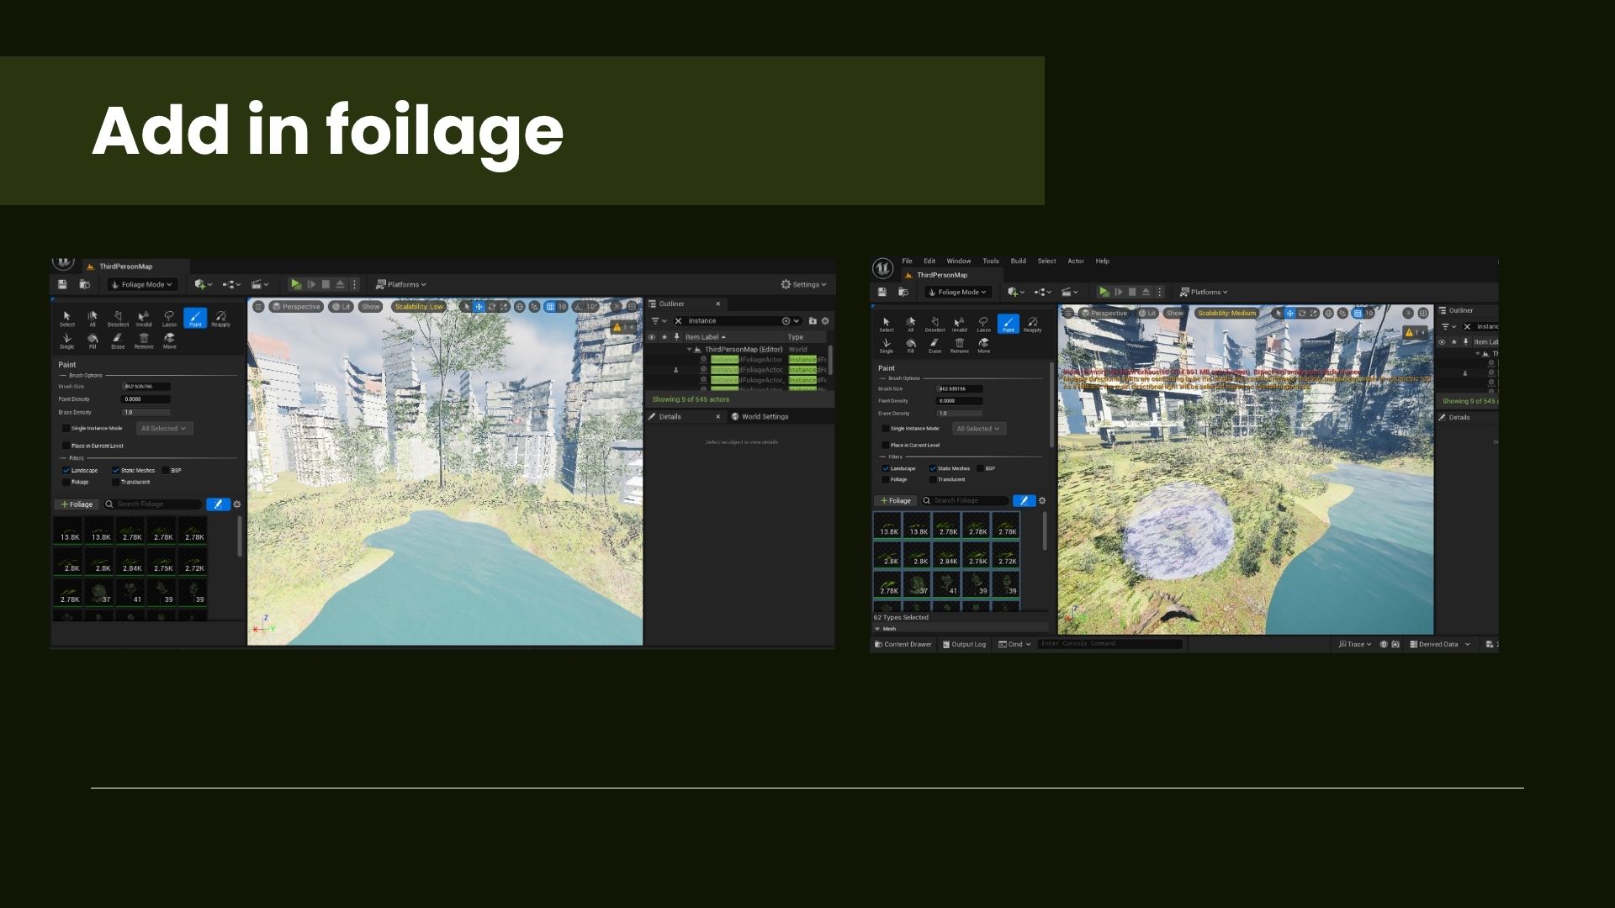Click the Search Foliage field in left screenshot
This screenshot has width=1615, height=908.
tap(153, 504)
